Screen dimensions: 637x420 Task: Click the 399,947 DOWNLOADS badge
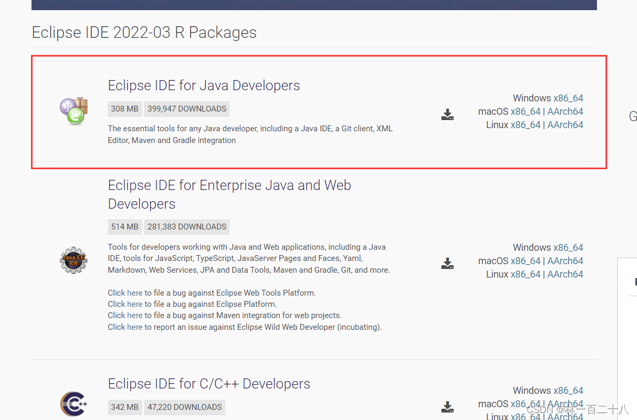(x=187, y=109)
